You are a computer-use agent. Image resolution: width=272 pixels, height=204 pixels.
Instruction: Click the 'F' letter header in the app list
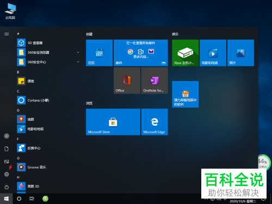(x=18, y=139)
